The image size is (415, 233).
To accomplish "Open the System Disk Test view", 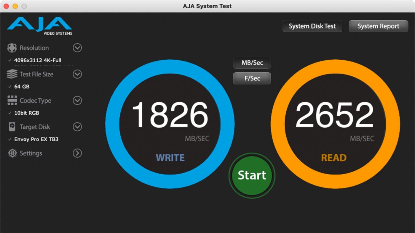I will point(312,26).
